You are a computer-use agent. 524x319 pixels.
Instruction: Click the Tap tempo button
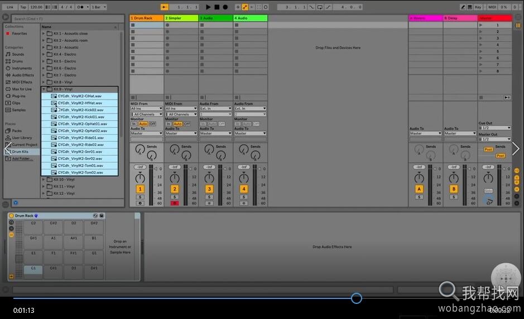(x=23, y=7)
